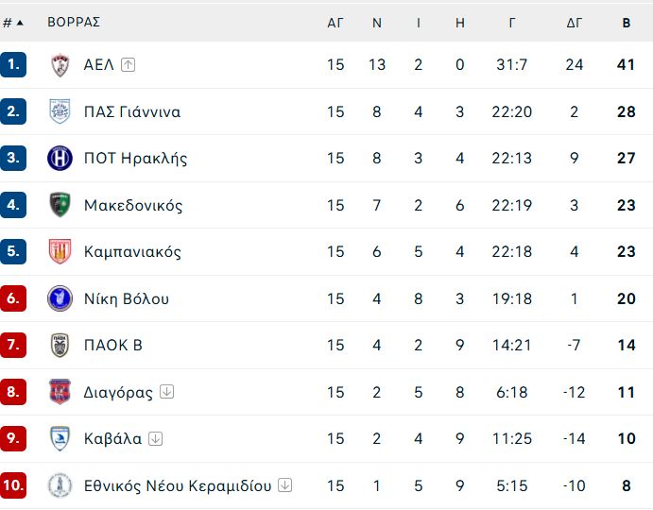Select the Καμπανιακός red striped crest
653x510 pixels.
click(60, 251)
